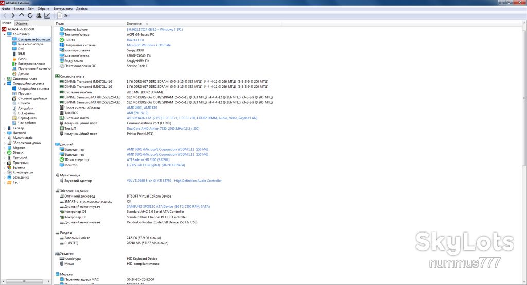Click the user silhouette toolbar icon
This screenshot has width=527, height=285.
(x=39, y=15)
